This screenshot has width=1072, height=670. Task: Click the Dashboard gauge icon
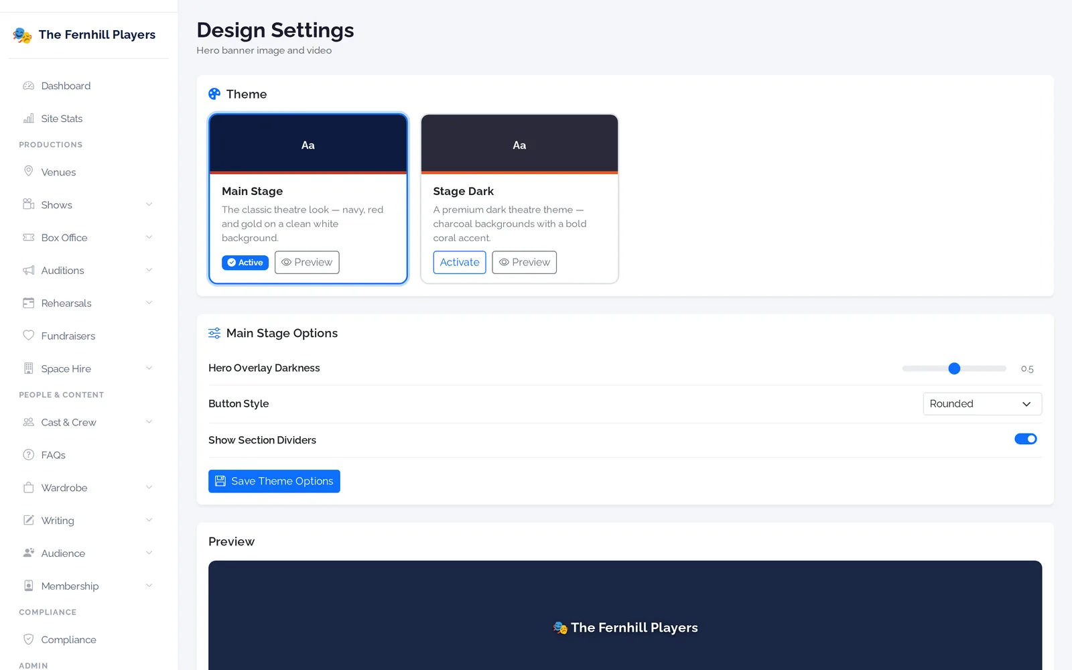(x=29, y=86)
